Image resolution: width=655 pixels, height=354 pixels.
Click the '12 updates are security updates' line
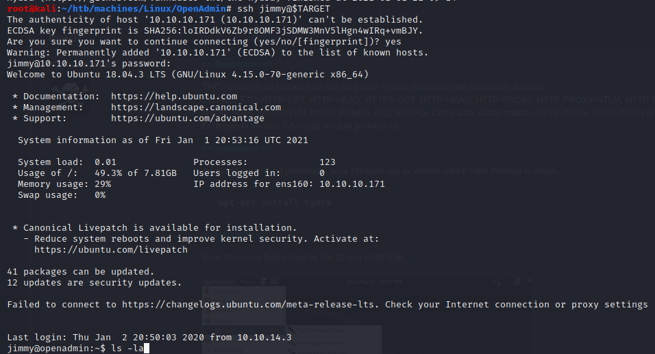click(x=95, y=283)
